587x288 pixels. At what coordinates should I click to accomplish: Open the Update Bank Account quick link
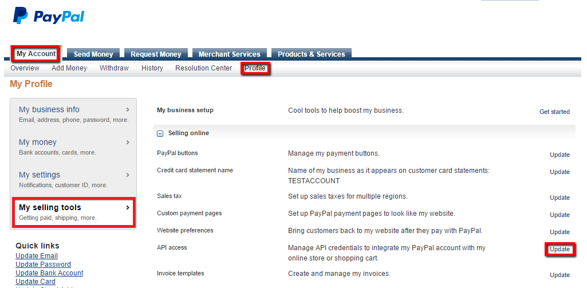[x=49, y=273]
